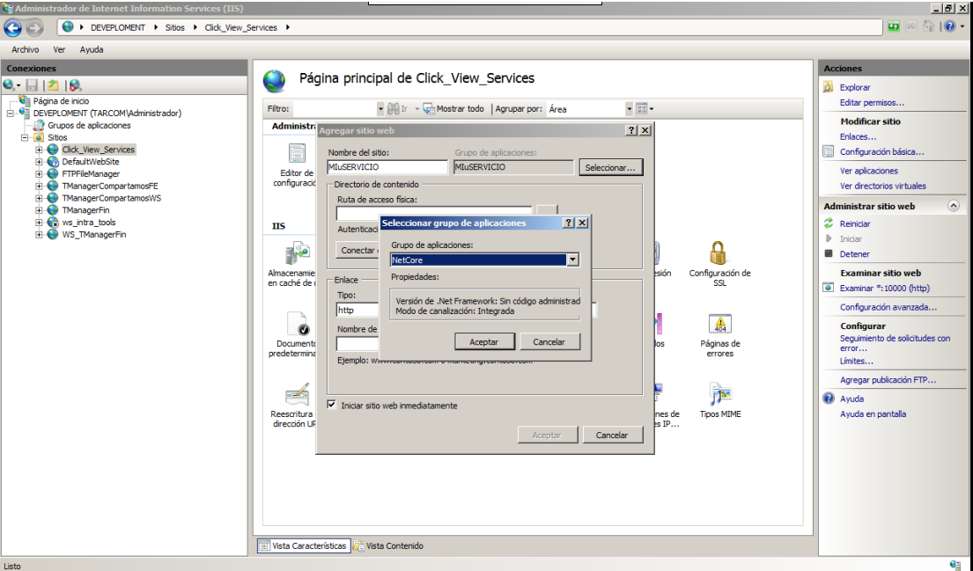Image resolution: width=973 pixels, height=571 pixels.
Task: Select TManagerCompartamosWS site in tree
Action: [111, 198]
